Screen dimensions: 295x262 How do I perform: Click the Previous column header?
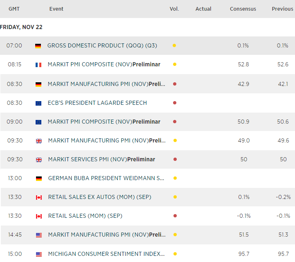(282, 9)
